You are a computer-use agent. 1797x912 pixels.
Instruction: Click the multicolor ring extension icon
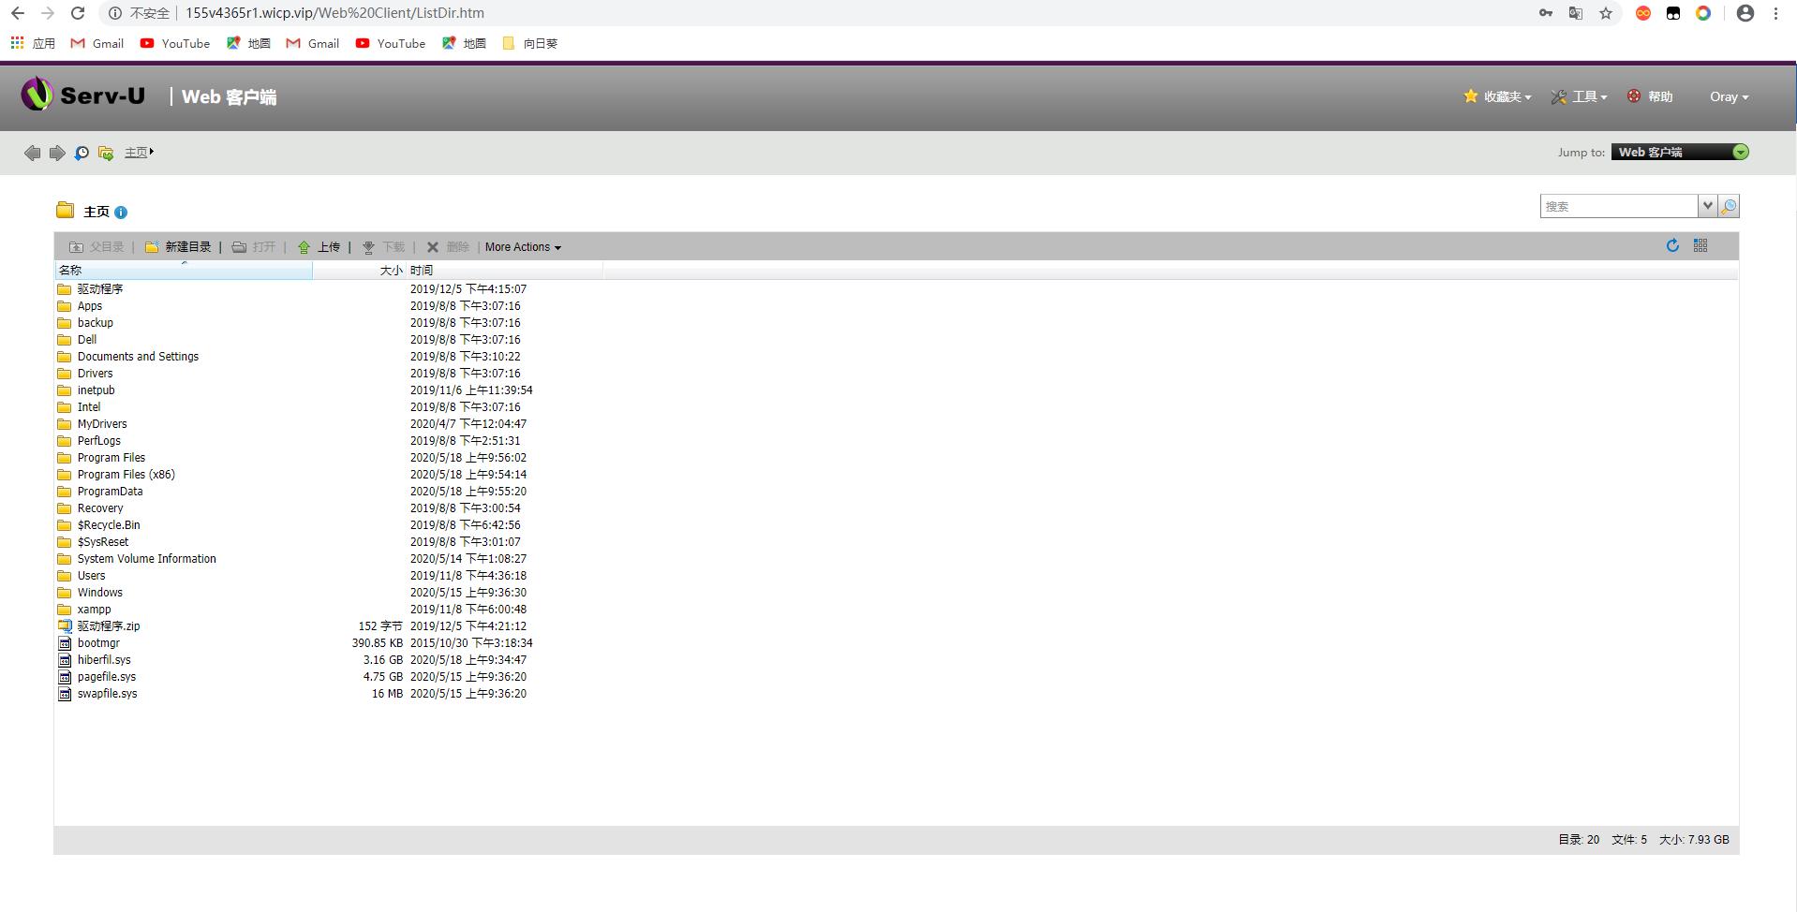(x=1703, y=13)
